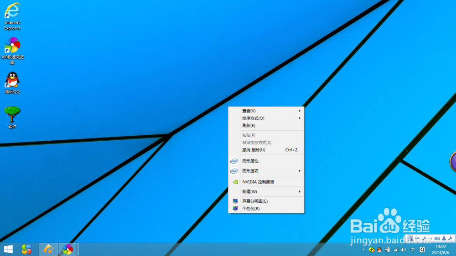
Task: Choose 刷新(E) from context menu
Action: [x=266, y=126]
